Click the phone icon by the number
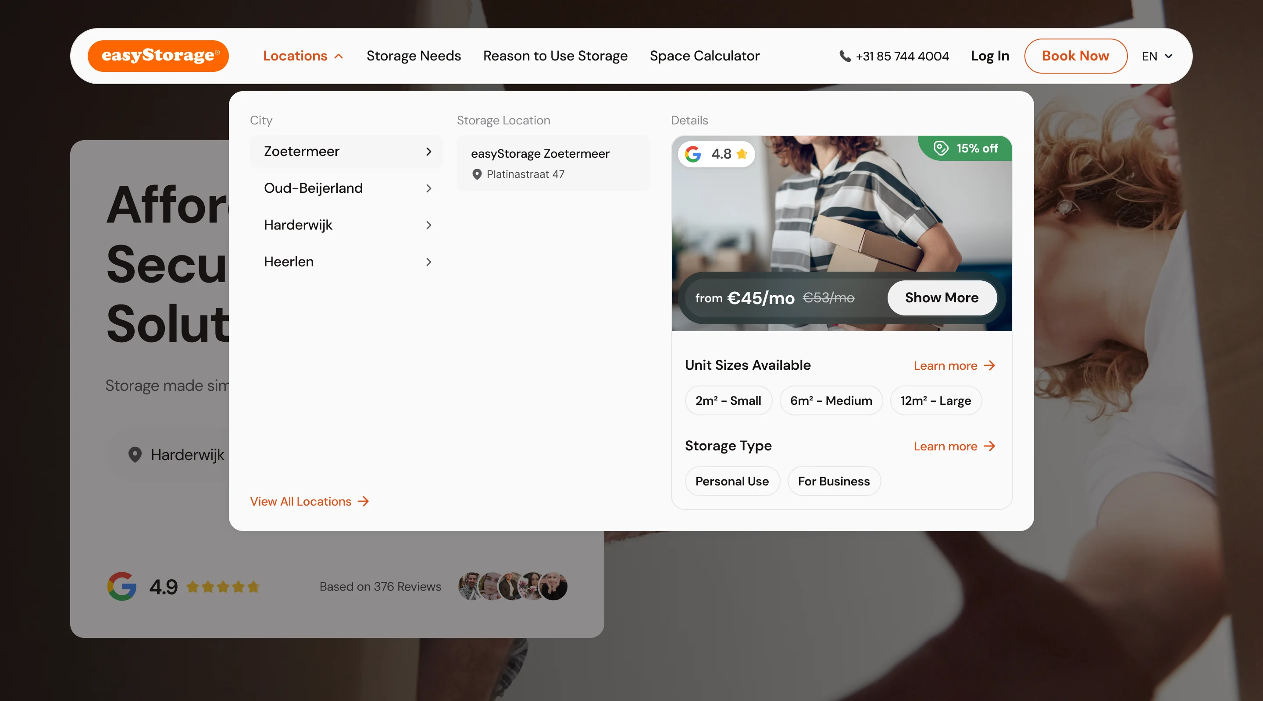Image resolution: width=1263 pixels, height=701 pixels. [x=845, y=57]
